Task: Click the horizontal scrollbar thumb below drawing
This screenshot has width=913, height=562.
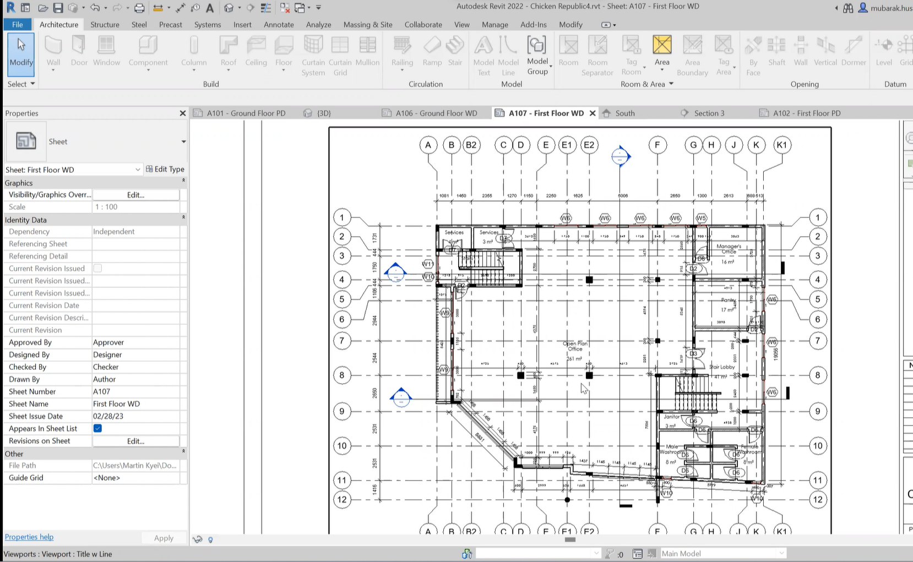Action: [x=570, y=539]
